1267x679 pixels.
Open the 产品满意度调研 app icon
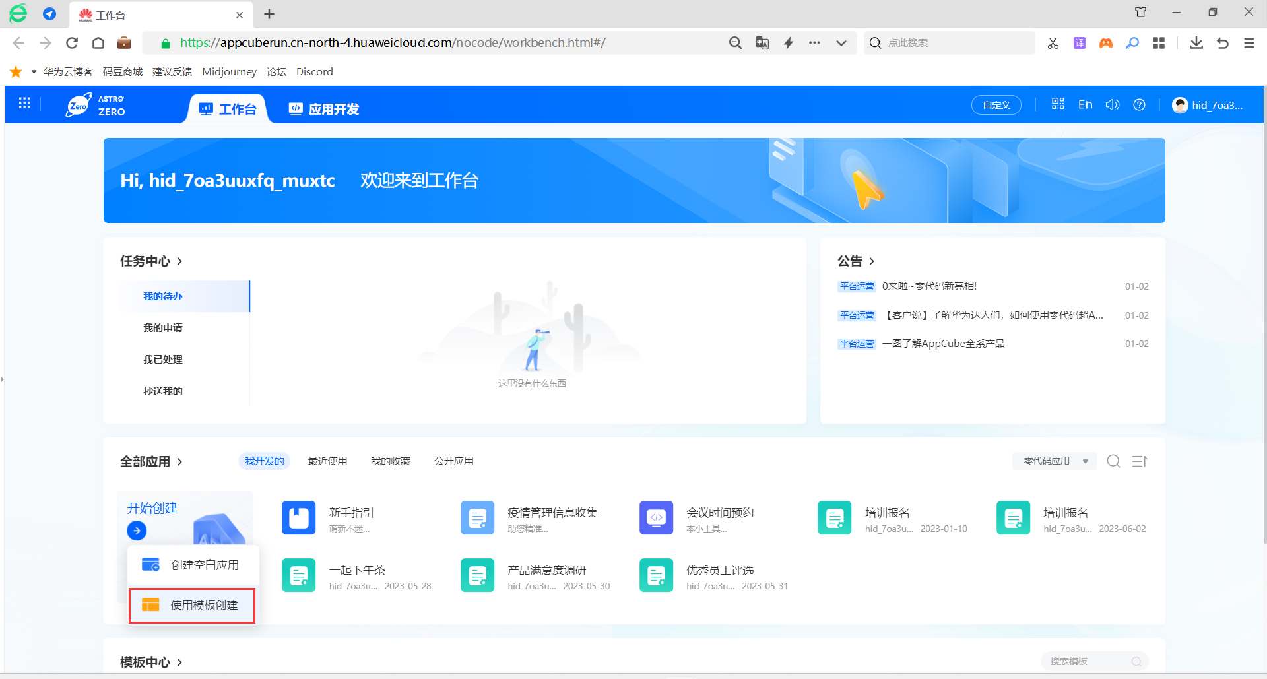click(x=478, y=575)
